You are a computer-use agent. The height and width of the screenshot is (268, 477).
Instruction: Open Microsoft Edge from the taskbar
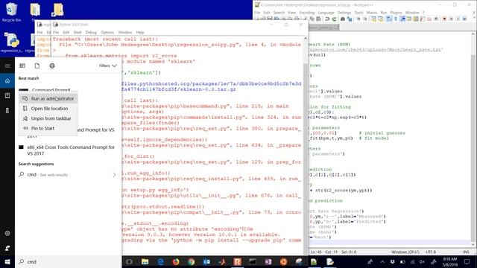click(x=160, y=261)
